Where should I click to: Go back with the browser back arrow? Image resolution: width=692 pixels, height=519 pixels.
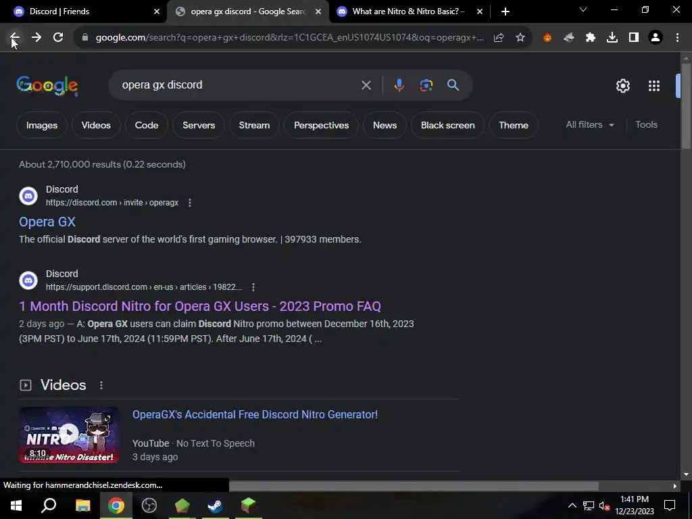pos(15,38)
